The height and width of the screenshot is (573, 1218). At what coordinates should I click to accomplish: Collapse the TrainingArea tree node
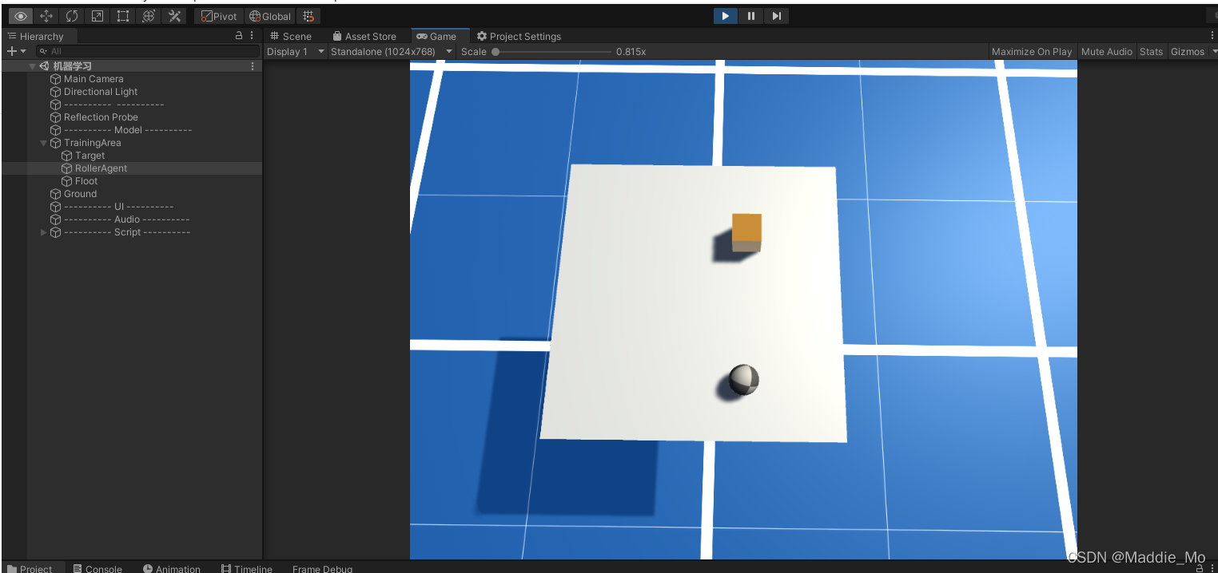tap(44, 143)
